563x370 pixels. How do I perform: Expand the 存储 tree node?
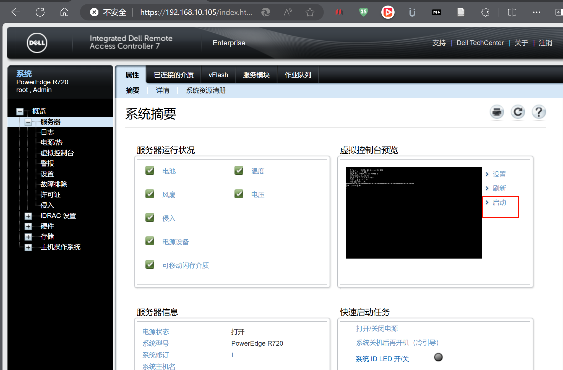[x=28, y=237]
